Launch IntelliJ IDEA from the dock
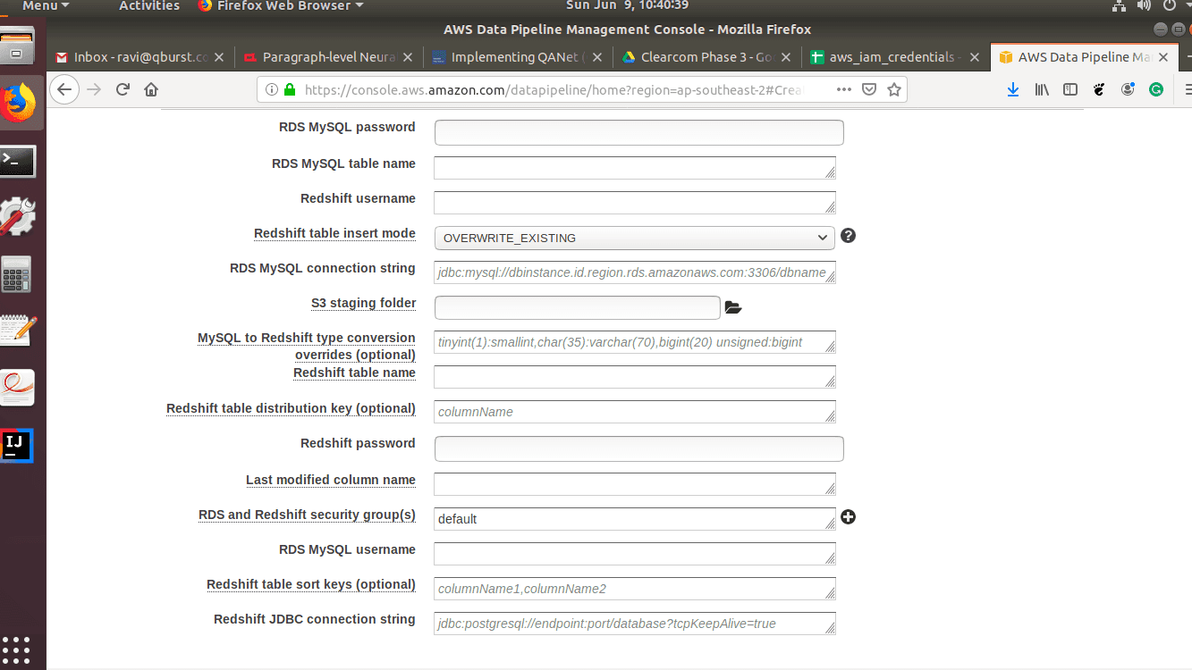This screenshot has width=1192, height=670. pyautogui.click(x=17, y=445)
